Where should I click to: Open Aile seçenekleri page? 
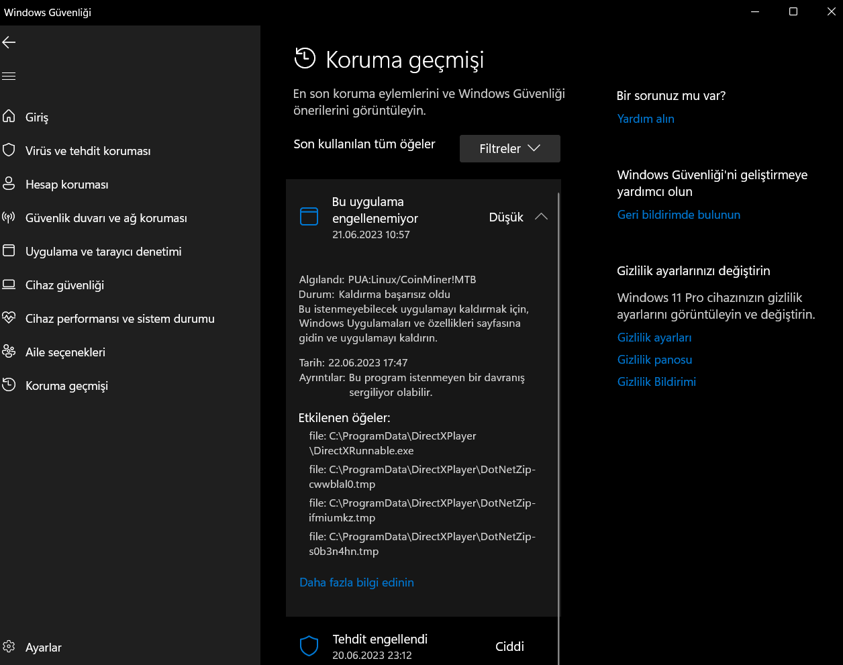[x=65, y=352]
